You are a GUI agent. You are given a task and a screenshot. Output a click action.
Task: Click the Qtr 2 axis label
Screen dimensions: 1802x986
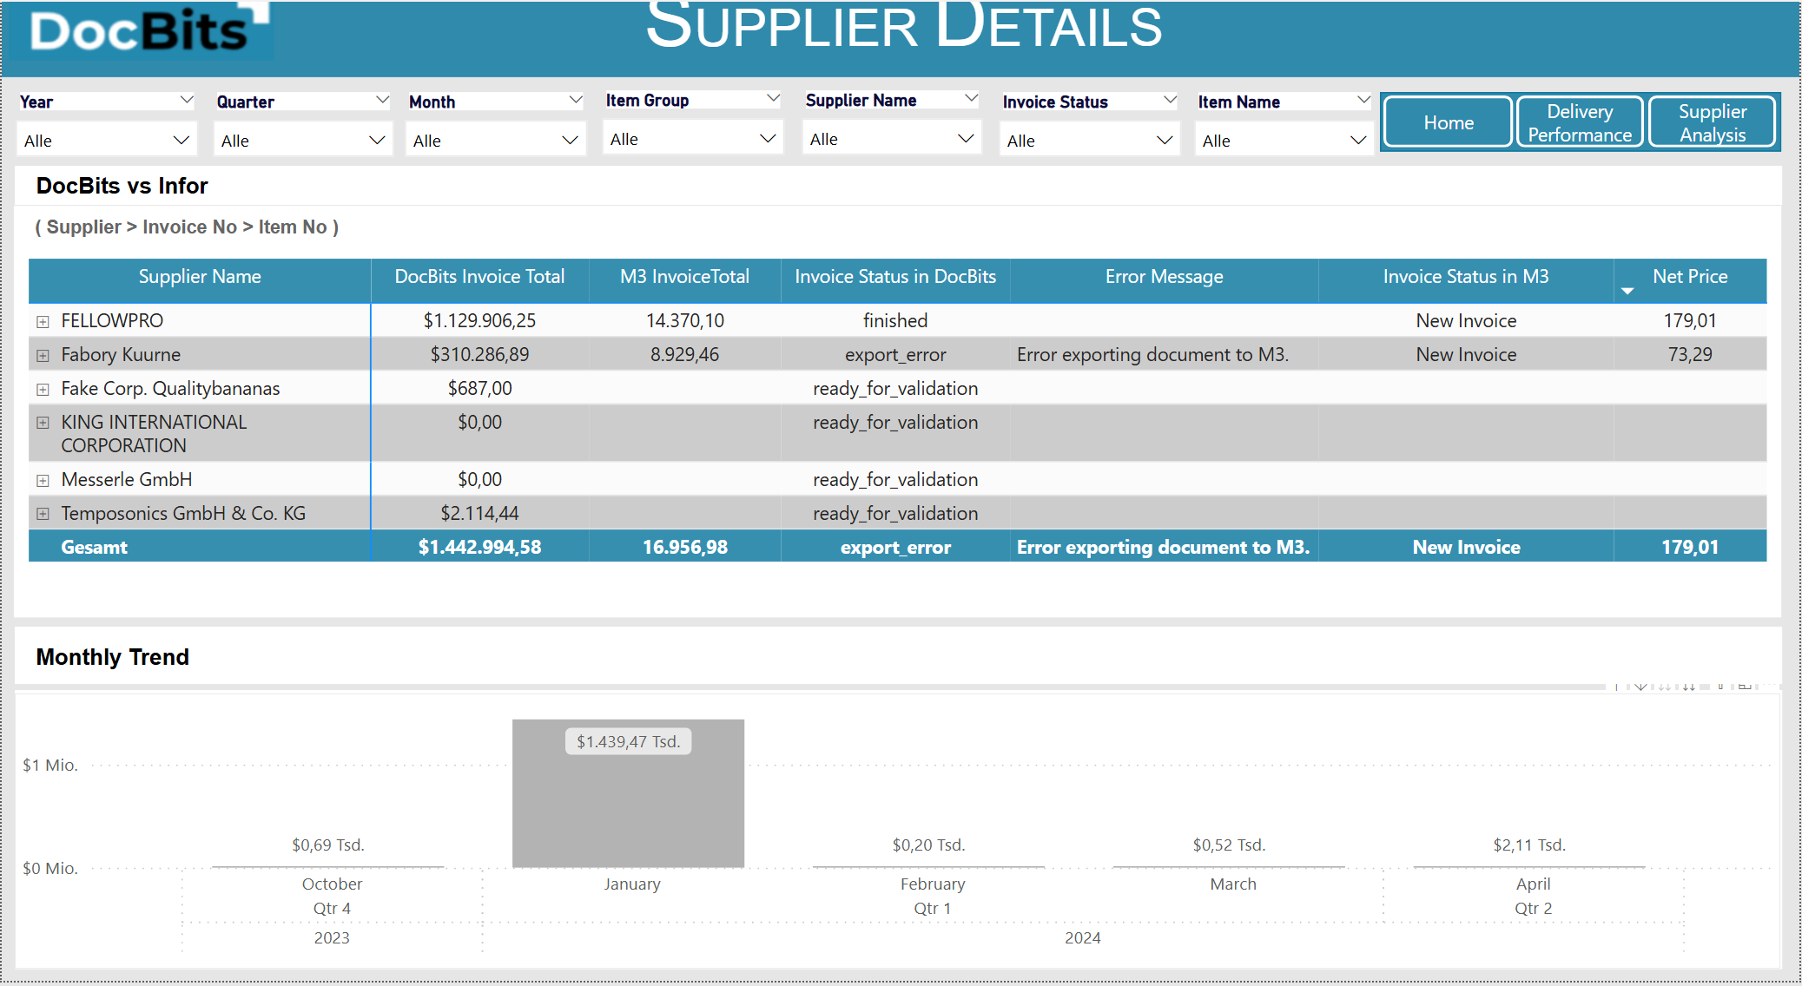tap(1534, 909)
